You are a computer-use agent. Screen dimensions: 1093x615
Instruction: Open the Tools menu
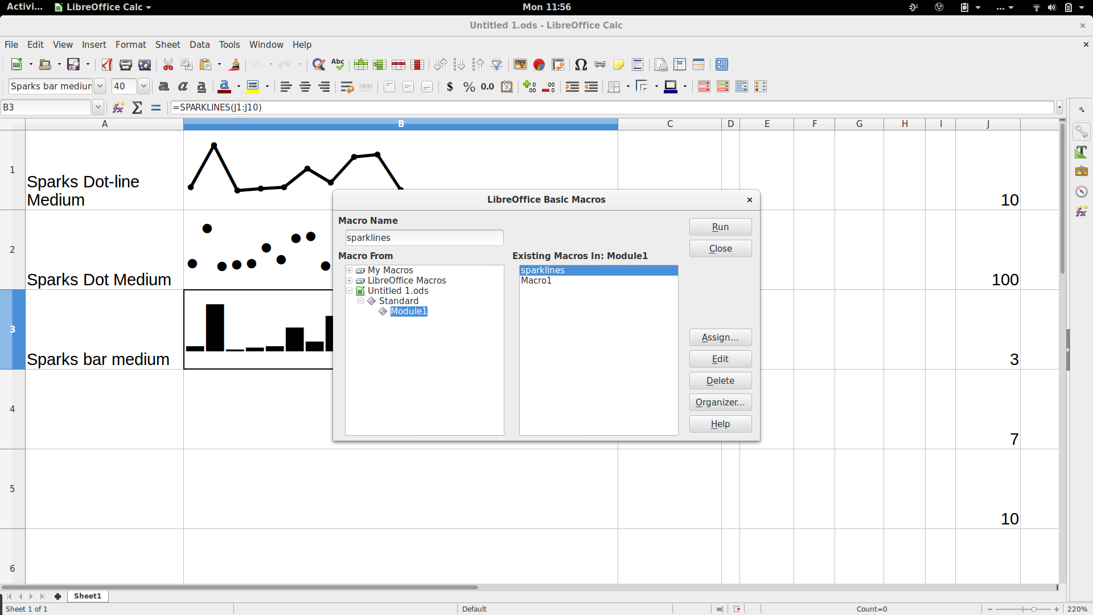[x=229, y=43]
